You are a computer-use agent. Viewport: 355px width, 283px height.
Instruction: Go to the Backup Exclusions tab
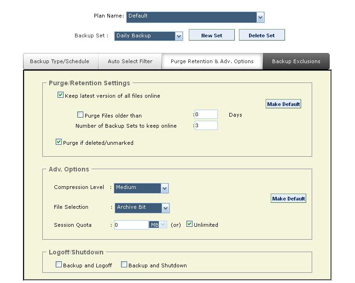tap(296, 61)
